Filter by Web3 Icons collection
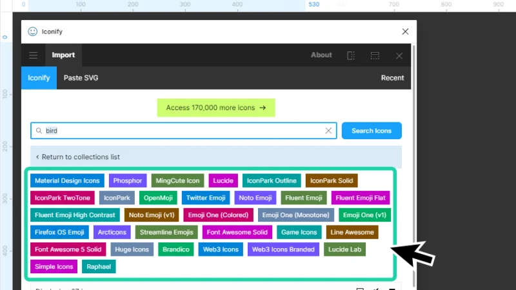This screenshot has height=290, width=516. click(x=221, y=249)
